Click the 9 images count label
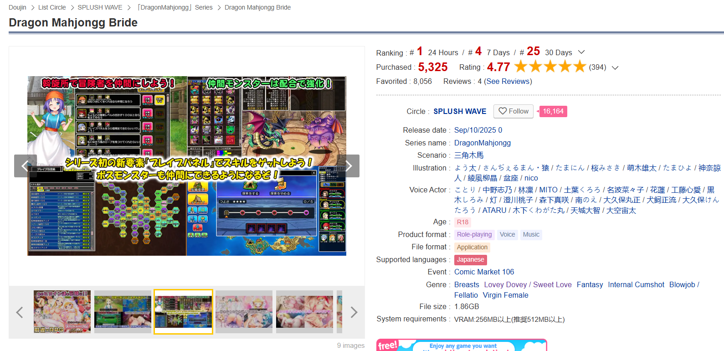 coord(351,345)
